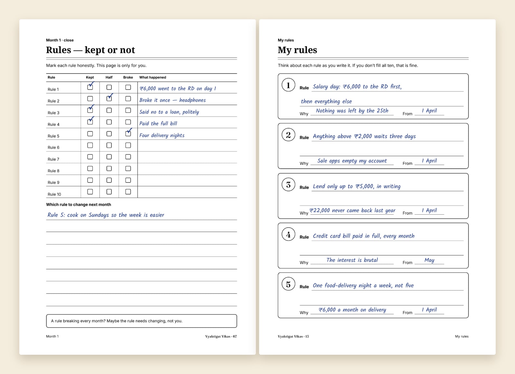Click the '₹6,000 went to the RD' note
Screen dimensions: 515x374
coord(178,88)
